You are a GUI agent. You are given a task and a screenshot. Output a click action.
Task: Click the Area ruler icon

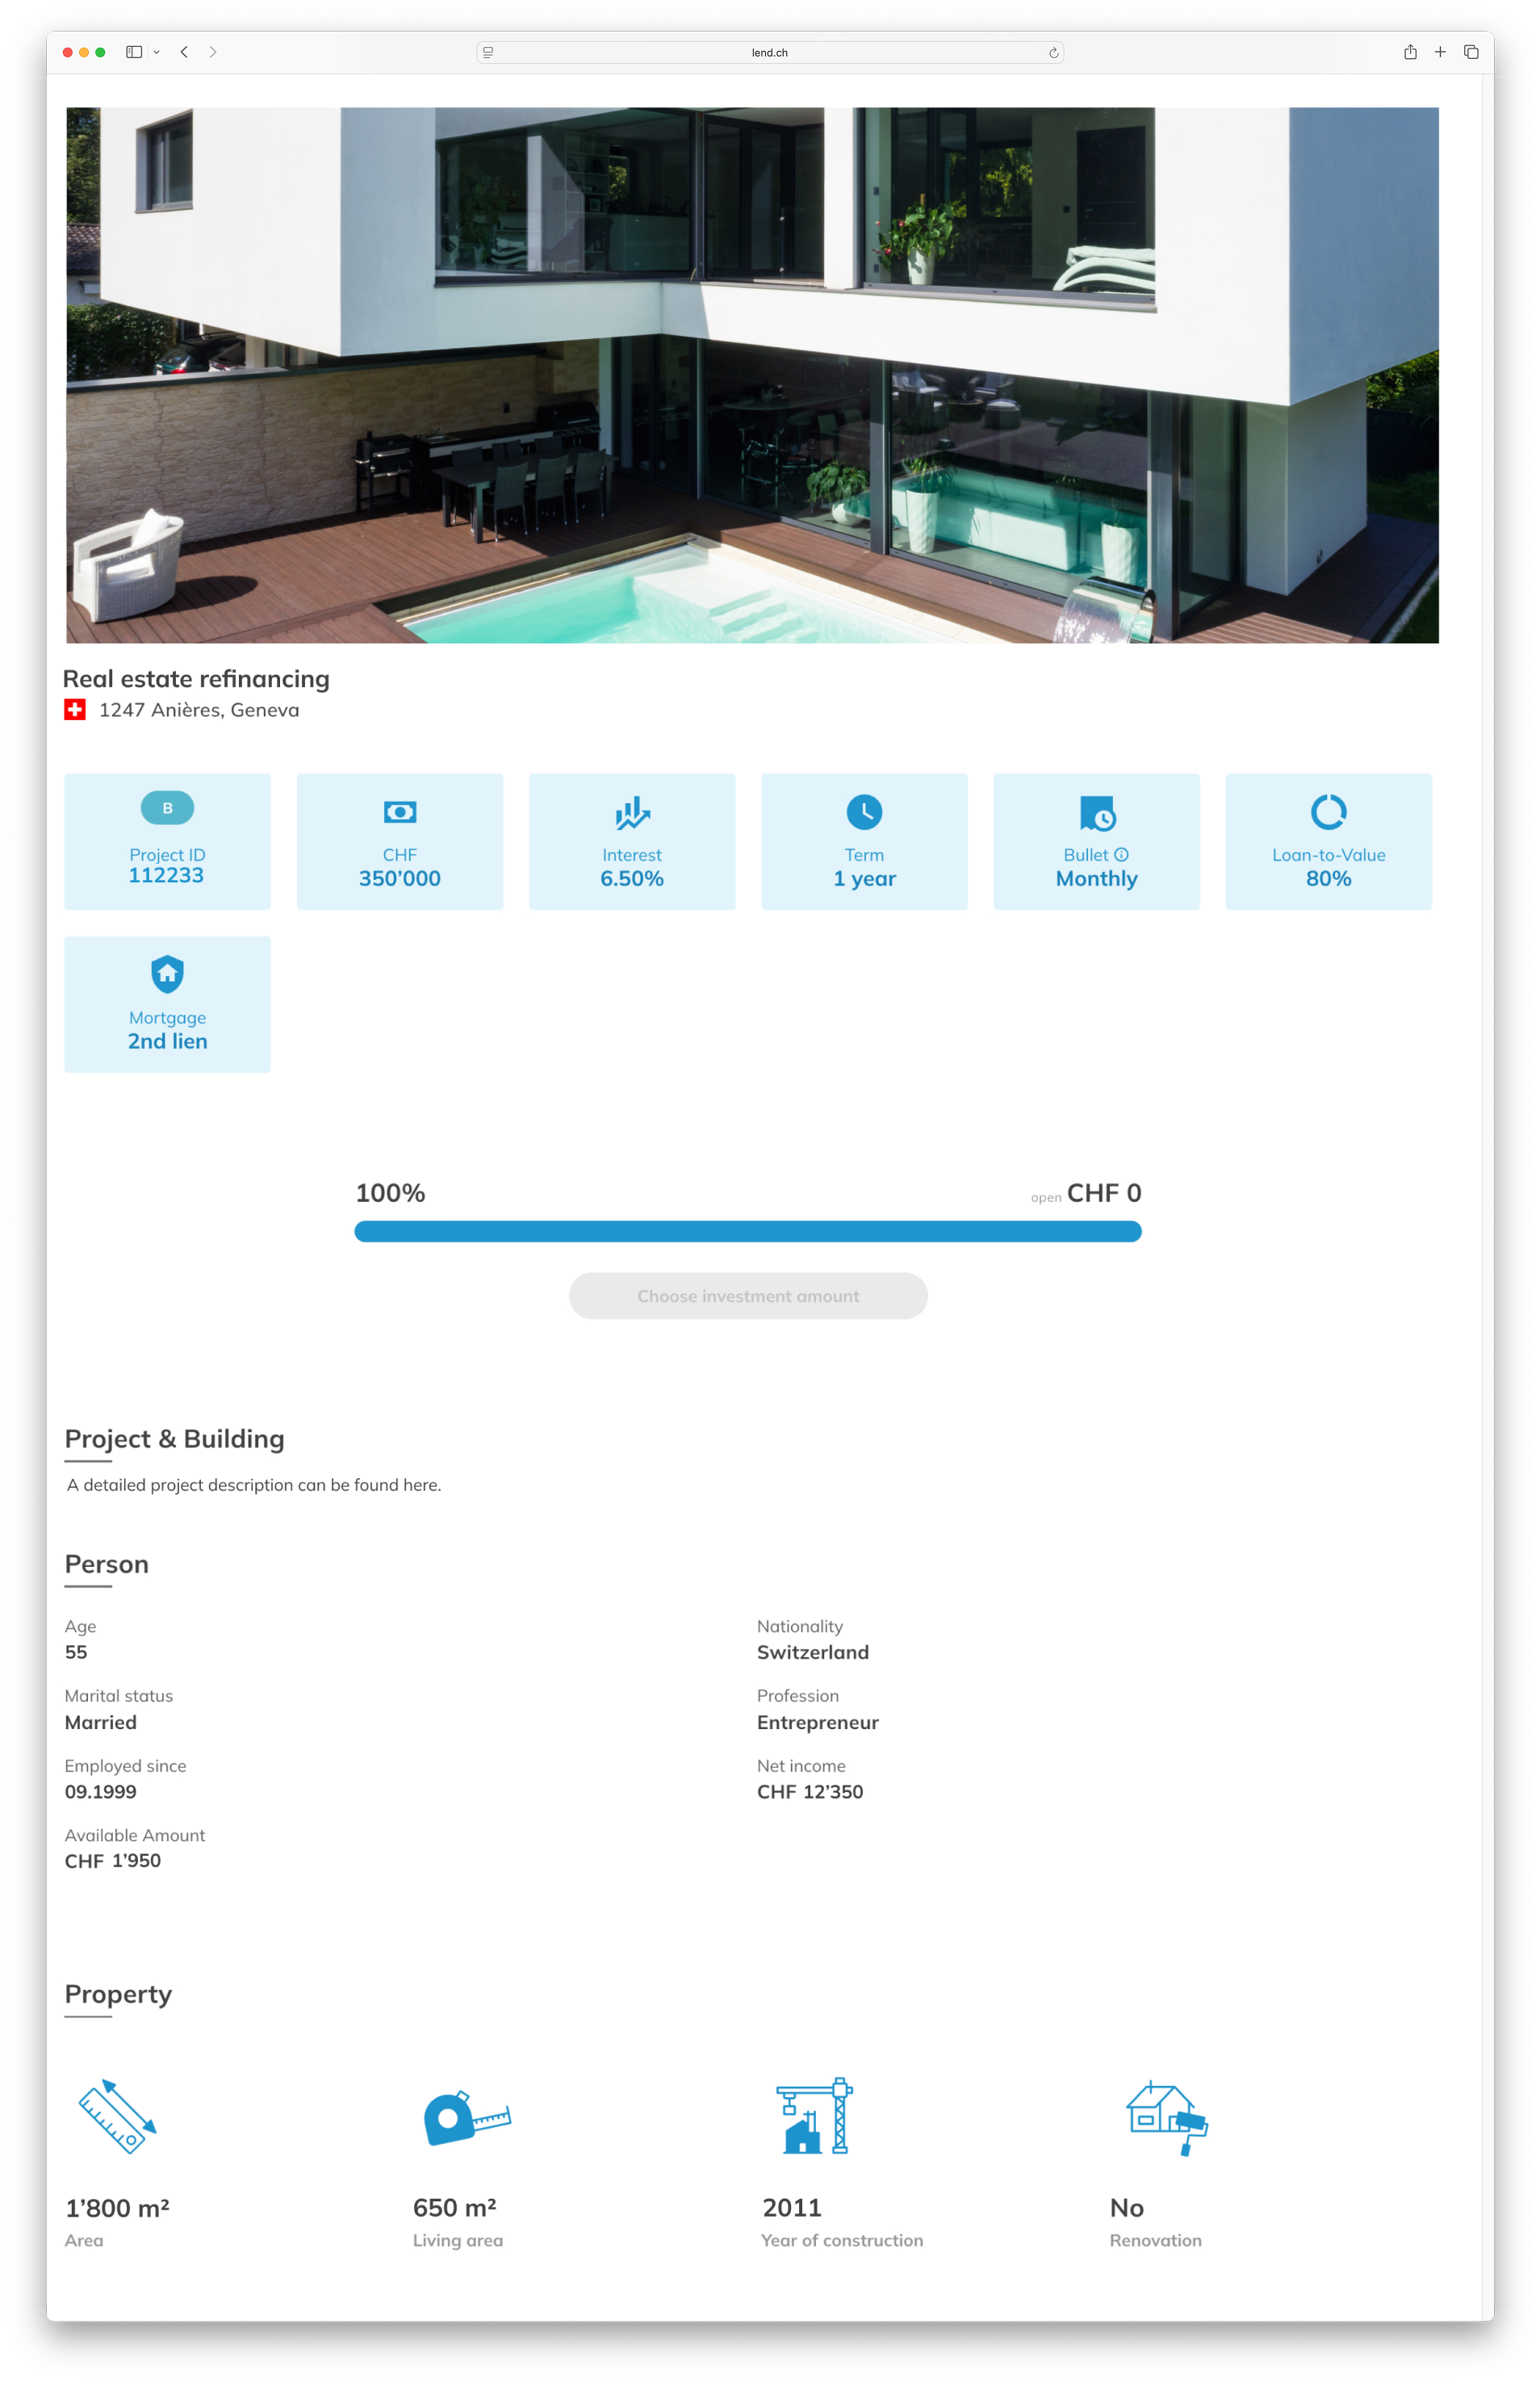coord(118,2118)
